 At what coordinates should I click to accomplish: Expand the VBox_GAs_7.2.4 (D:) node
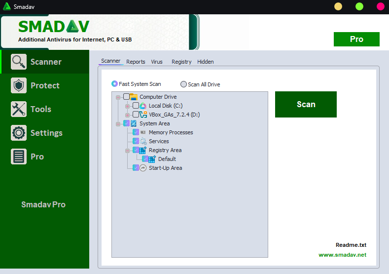point(128,115)
